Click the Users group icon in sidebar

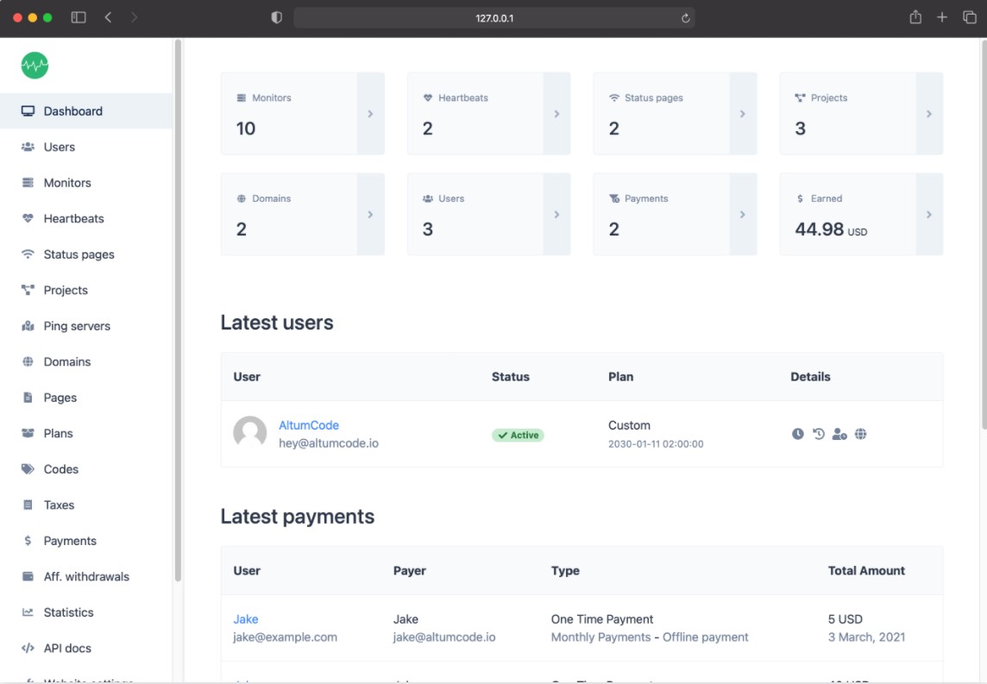pyautogui.click(x=28, y=147)
